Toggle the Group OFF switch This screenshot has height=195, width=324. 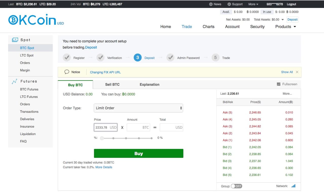click(x=237, y=186)
